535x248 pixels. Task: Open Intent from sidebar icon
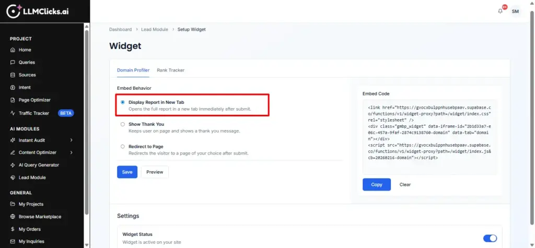[x=13, y=88]
